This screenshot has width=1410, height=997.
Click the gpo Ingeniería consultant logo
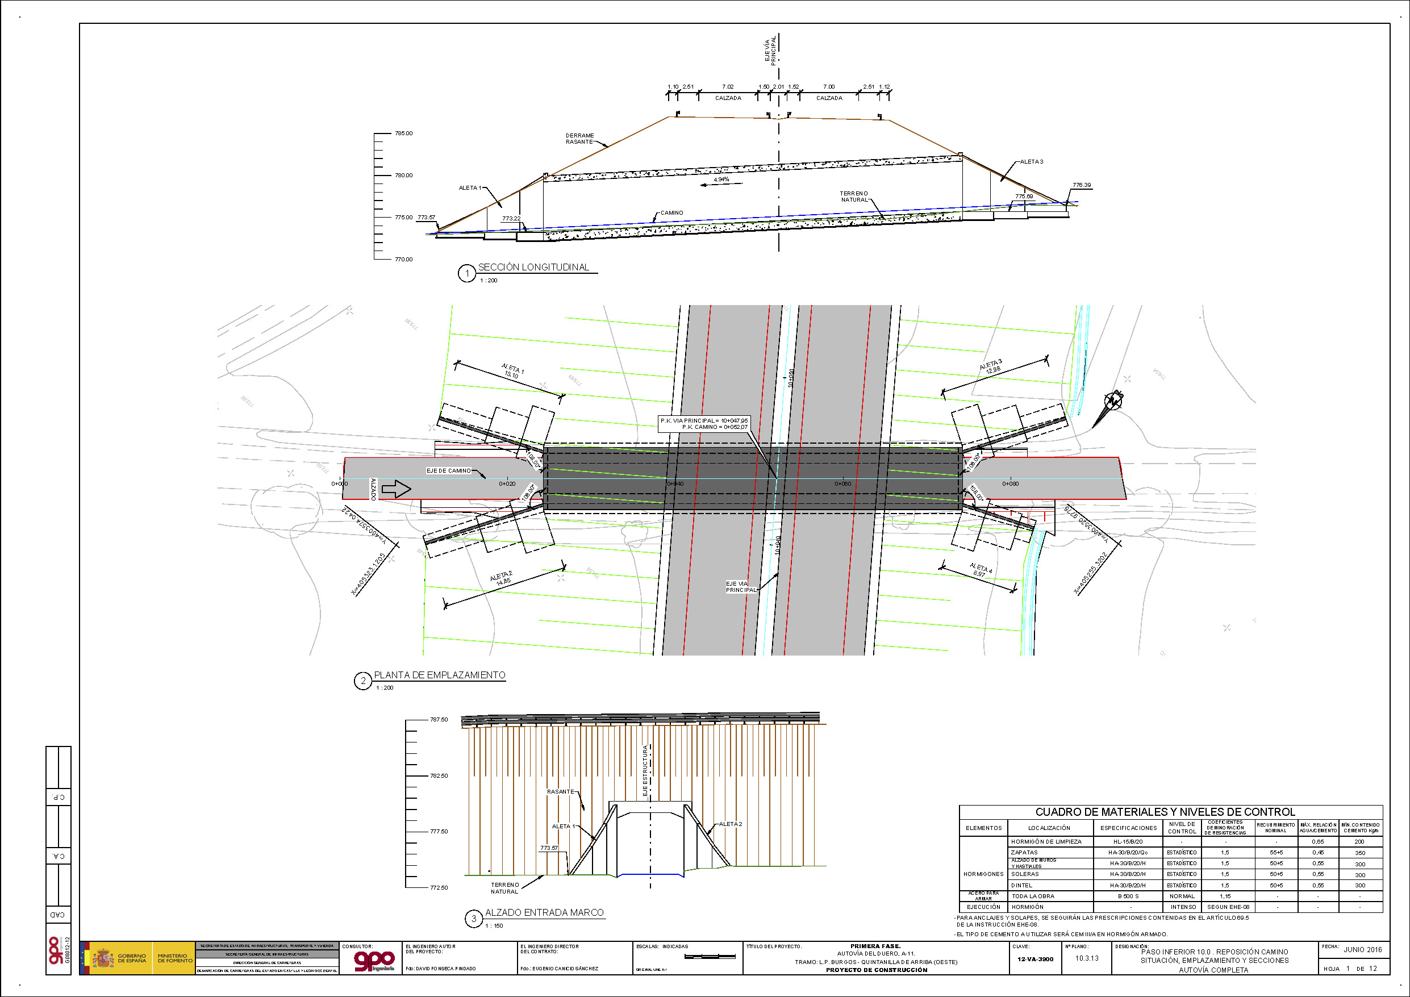point(374,961)
